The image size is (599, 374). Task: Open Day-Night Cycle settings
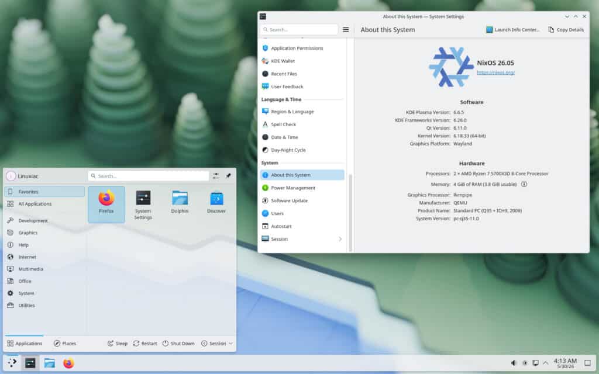pyautogui.click(x=302, y=150)
